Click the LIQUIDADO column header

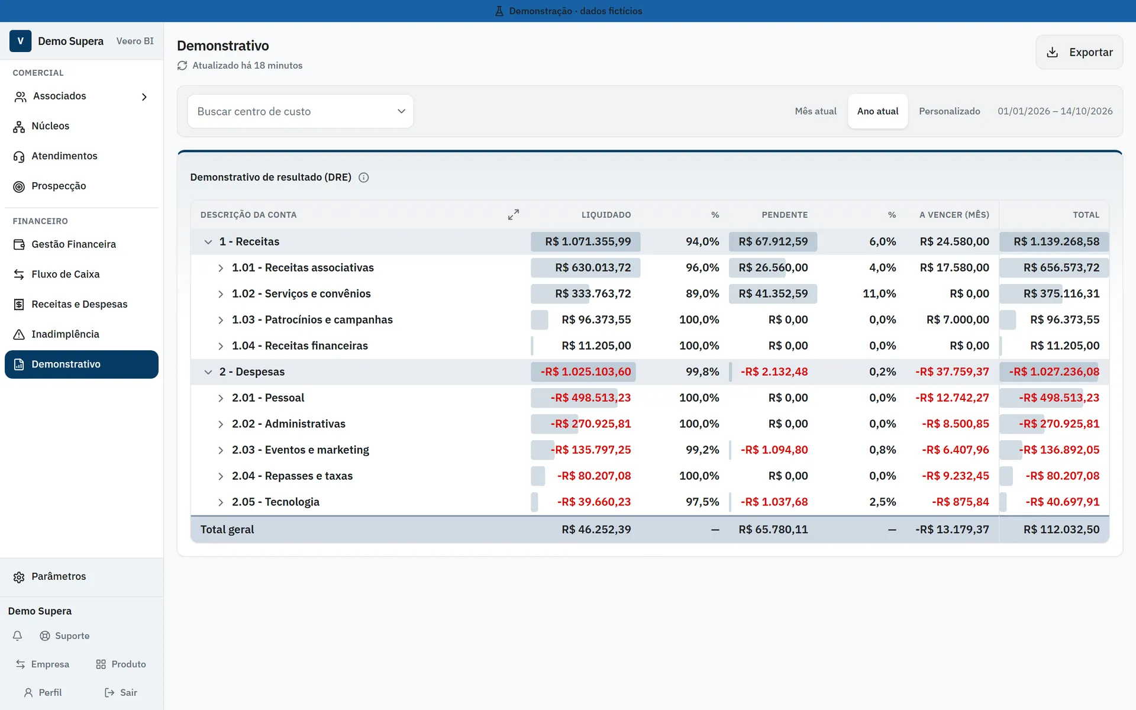click(x=606, y=215)
